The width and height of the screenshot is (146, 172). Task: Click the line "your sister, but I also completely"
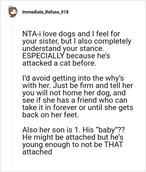[x=77, y=41]
